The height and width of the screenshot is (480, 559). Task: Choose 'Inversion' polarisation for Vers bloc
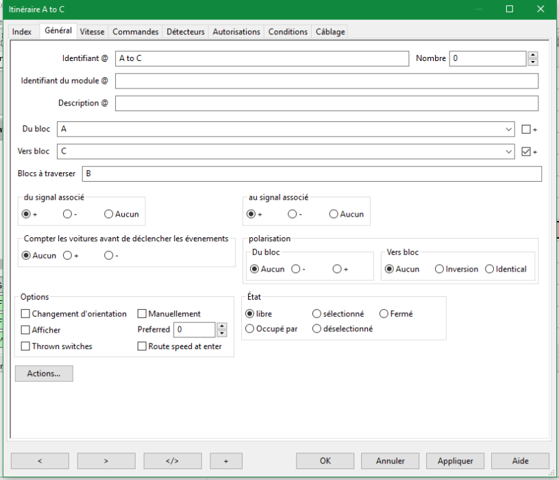coord(439,269)
